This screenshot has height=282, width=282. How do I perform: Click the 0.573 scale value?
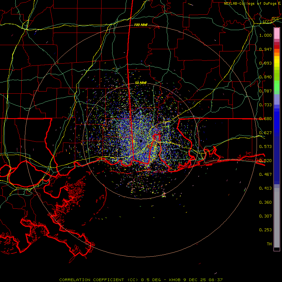[x=265, y=147]
